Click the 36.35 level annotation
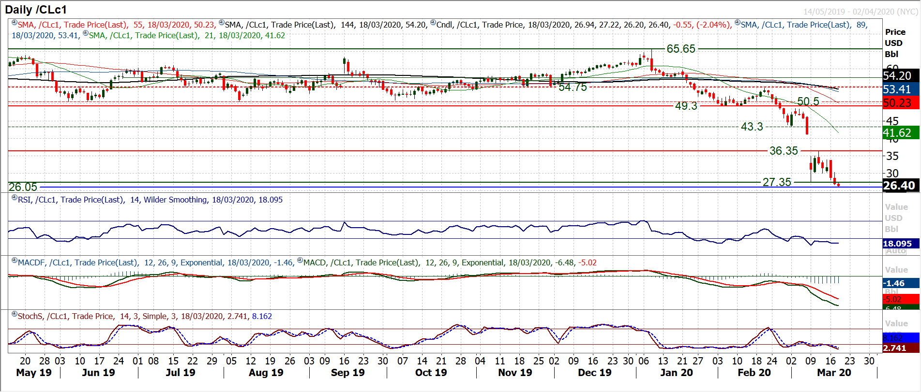Viewport: 921px width, 392px height. [x=784, y=151]
